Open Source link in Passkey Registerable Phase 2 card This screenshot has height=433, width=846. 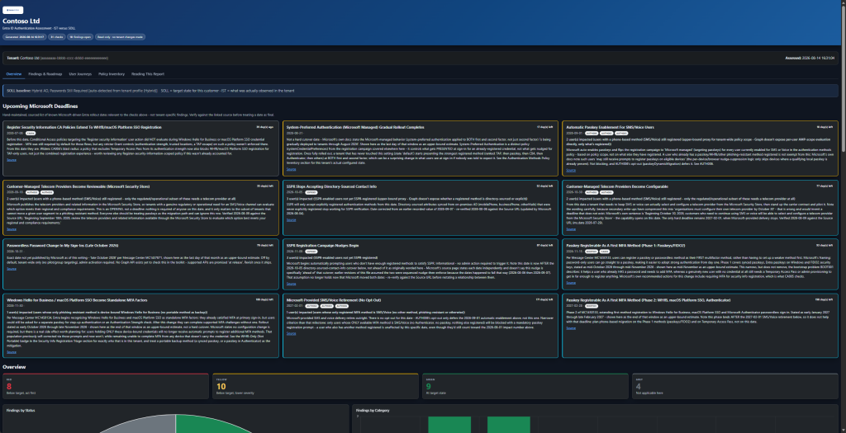click(571, 328)
